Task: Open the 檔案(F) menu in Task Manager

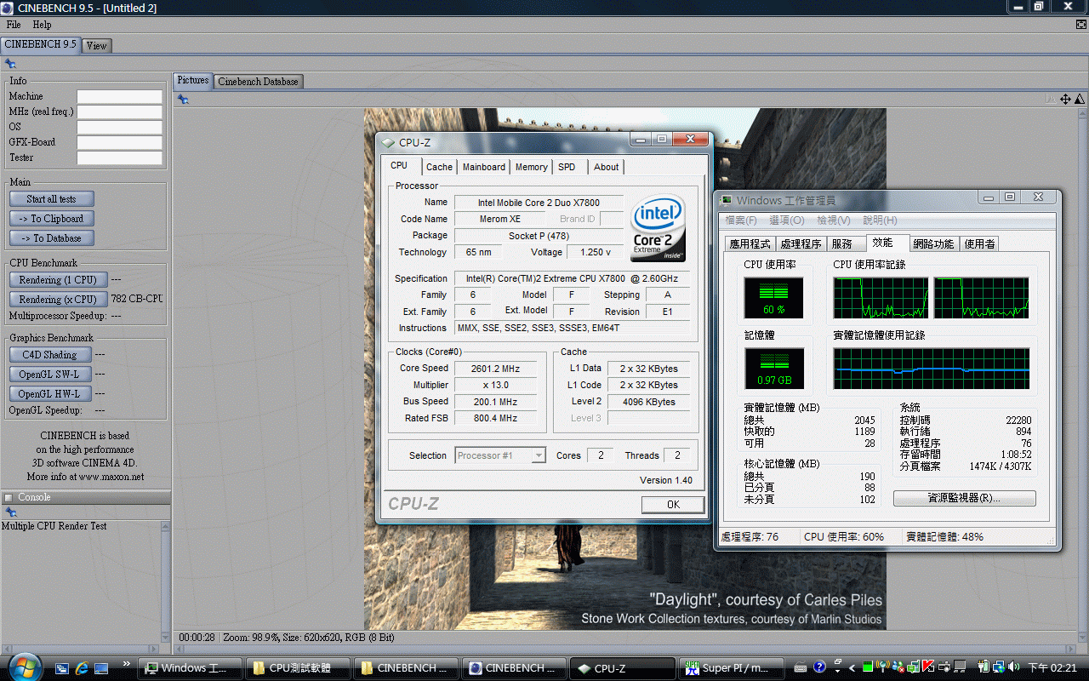Action: (x=741, y=220)
